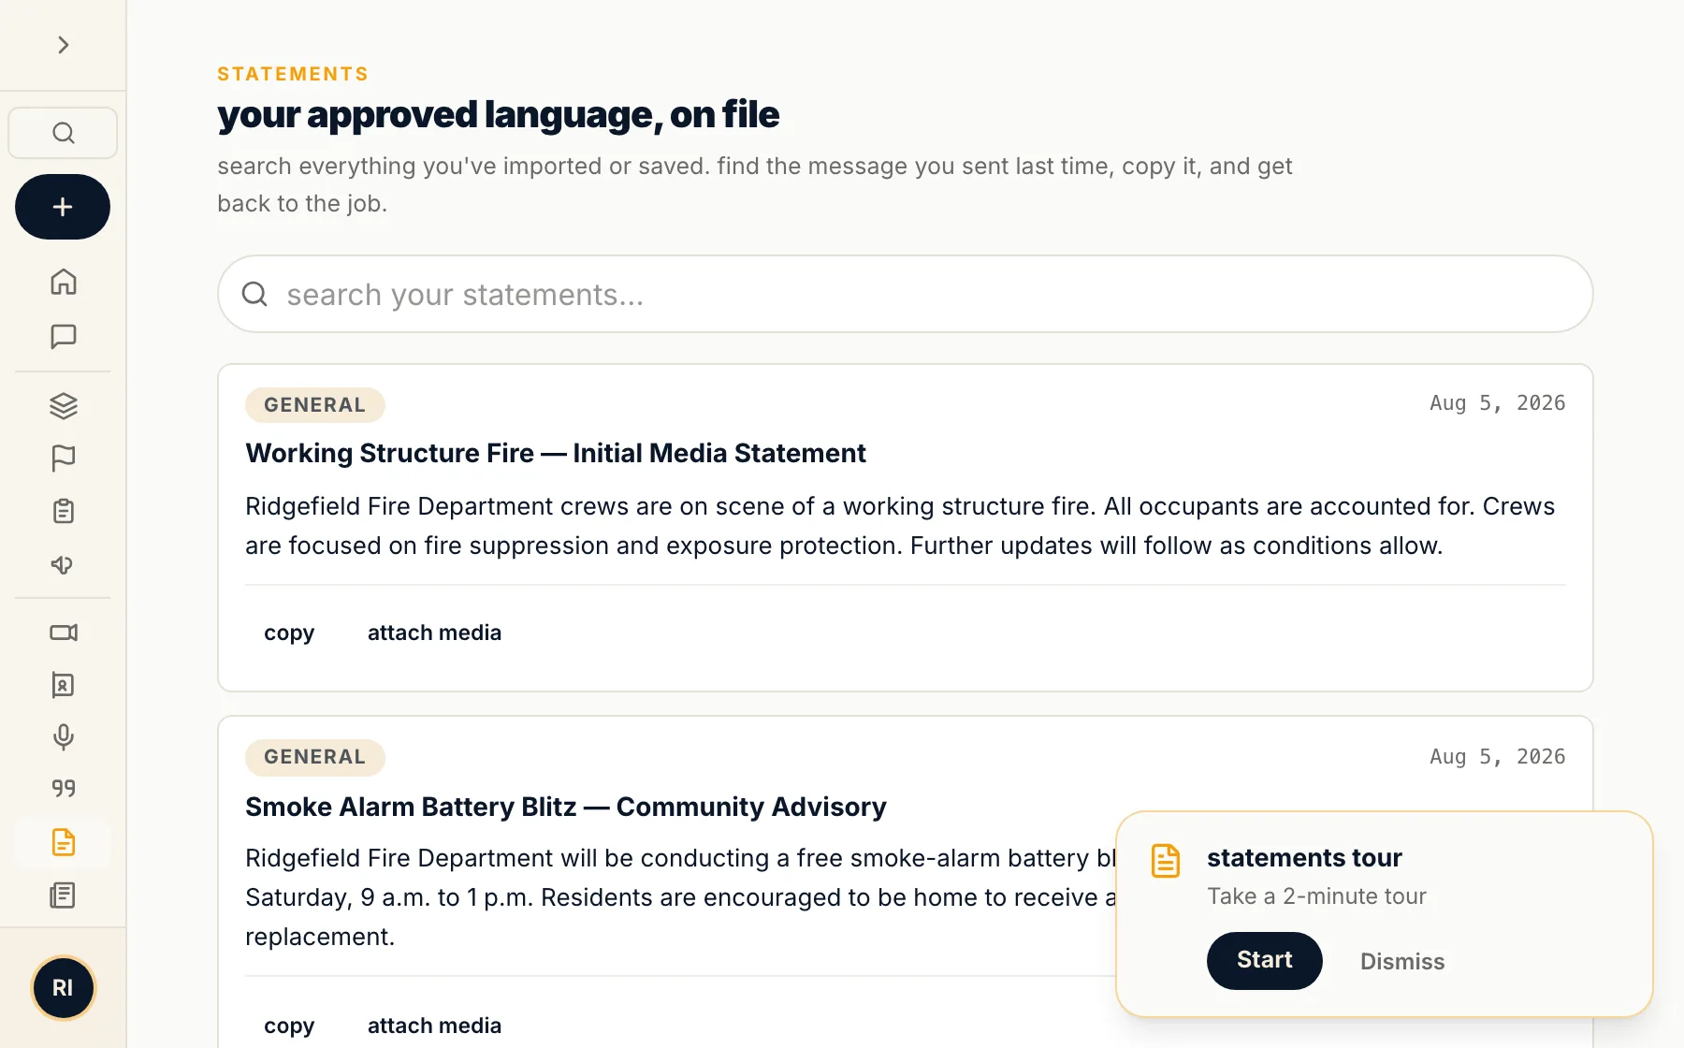Open the newspaper icon in sidebar
The image size is (1684, 1048).
pos(63,895)
